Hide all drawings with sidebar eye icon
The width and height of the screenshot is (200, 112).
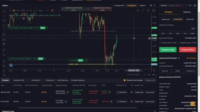point(4,75)
